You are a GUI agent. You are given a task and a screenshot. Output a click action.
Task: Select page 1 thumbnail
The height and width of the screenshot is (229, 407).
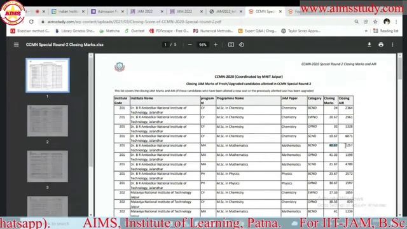(x=48, y=75)
